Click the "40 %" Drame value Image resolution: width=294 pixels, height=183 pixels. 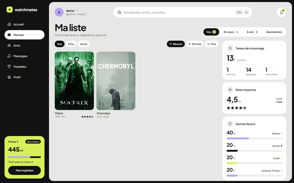point(231,133)
